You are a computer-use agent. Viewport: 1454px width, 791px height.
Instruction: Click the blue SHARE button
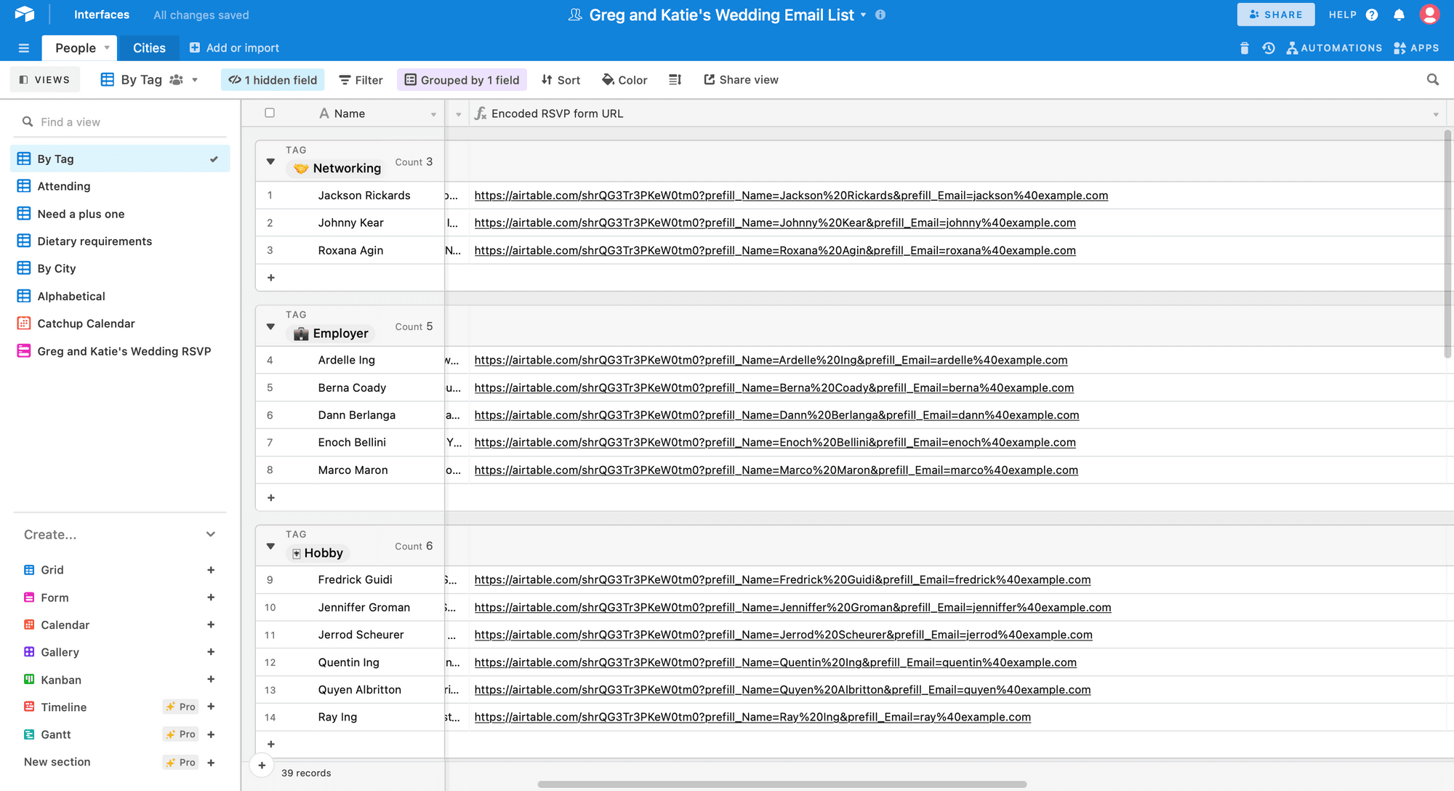pos(1276,15)
